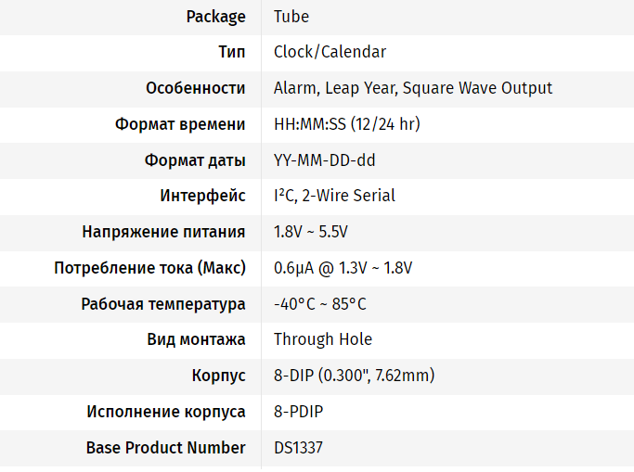Click the Clock/Calendar type value
This screenshot has height=472, width=634.
coord(330,52)
